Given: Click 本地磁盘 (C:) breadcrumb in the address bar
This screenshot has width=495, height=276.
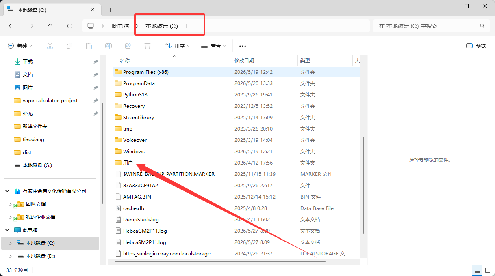Looking at the screenshot, I should point(162,26).
